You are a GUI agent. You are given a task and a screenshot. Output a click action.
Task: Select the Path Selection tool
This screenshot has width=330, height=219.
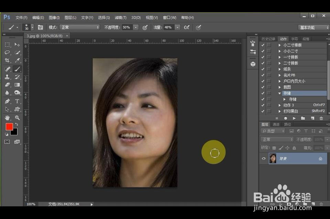click(7, 109)
